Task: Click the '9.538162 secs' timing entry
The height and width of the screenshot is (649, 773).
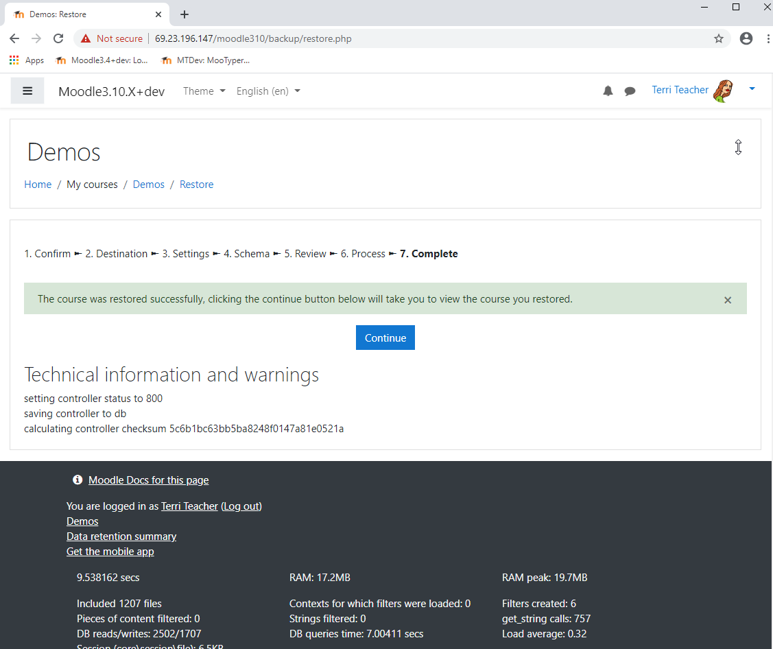Action: coord(108,578)
